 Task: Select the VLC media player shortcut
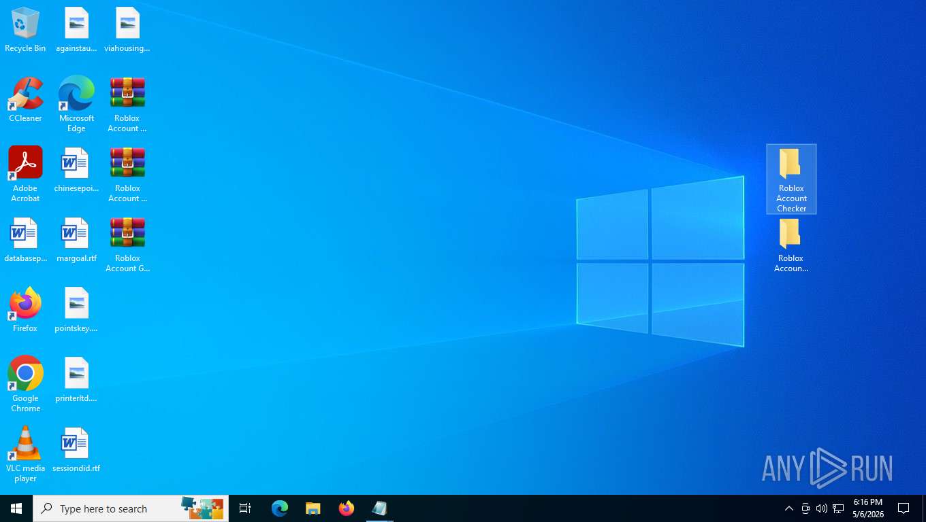[25, 455]
